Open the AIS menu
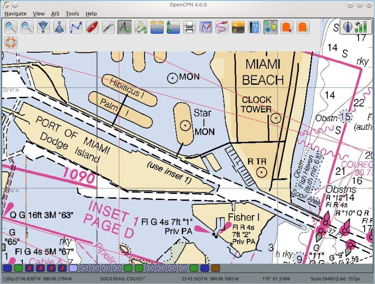375x284 pixels. (55, 14)
